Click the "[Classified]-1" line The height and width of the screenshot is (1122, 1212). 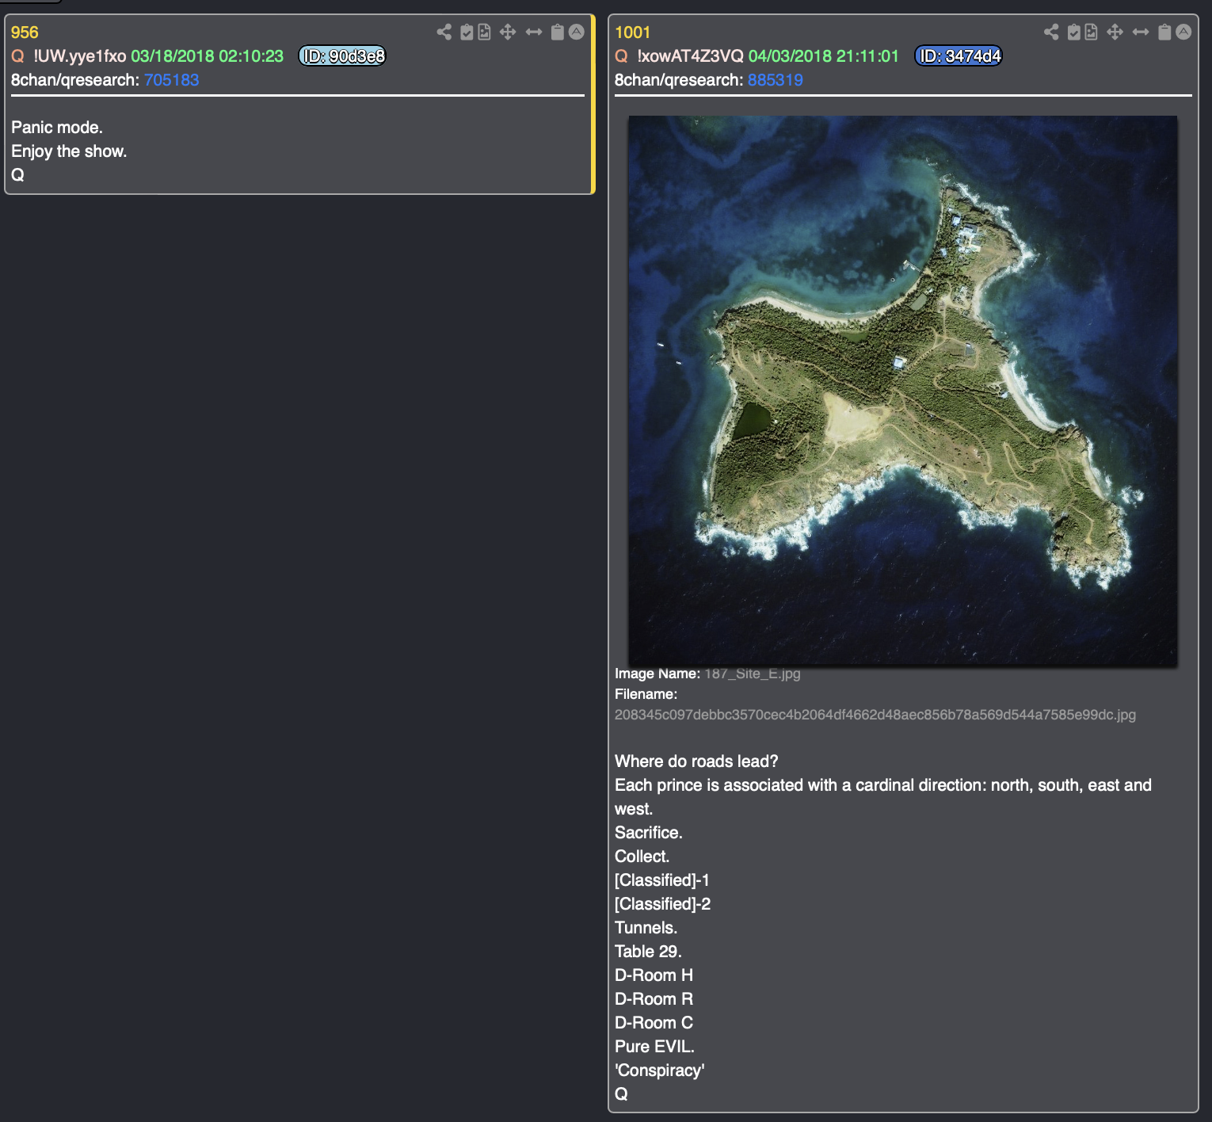(x=662, y=880)
